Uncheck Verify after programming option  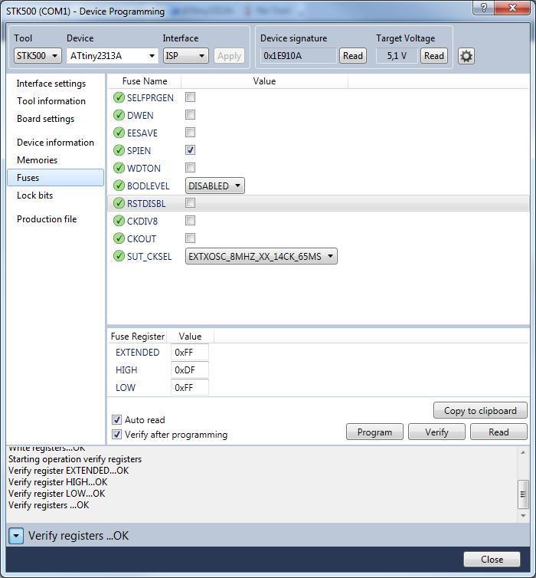pyautogui.click(x=116, y=434)
